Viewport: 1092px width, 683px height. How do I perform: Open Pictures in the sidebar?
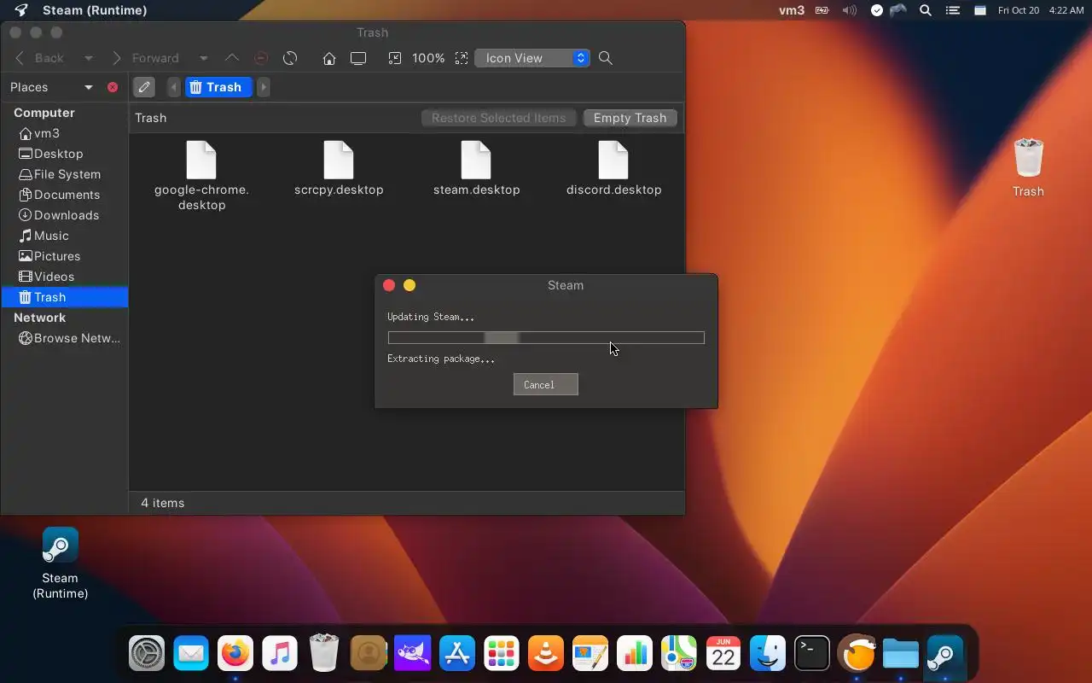64,256
